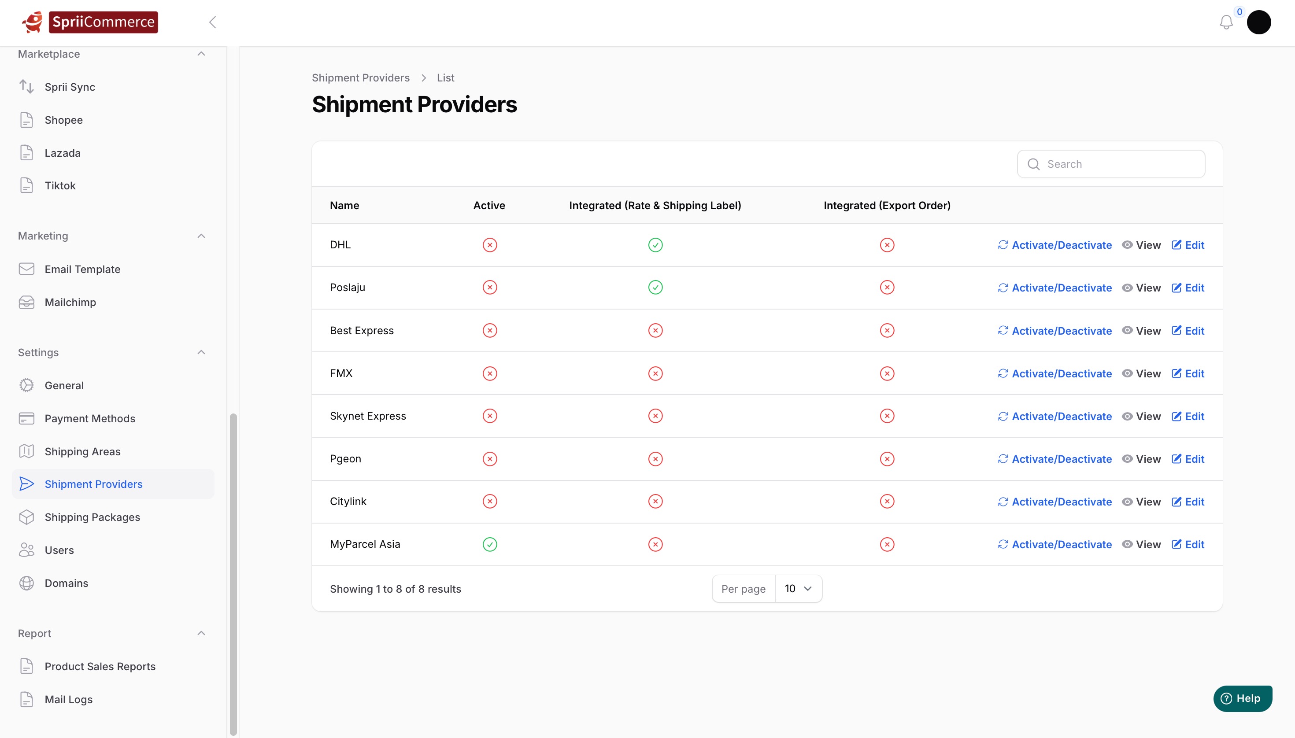Go to Mailchimp menu item
1295x738 pixels.
[x=113, y=302]
